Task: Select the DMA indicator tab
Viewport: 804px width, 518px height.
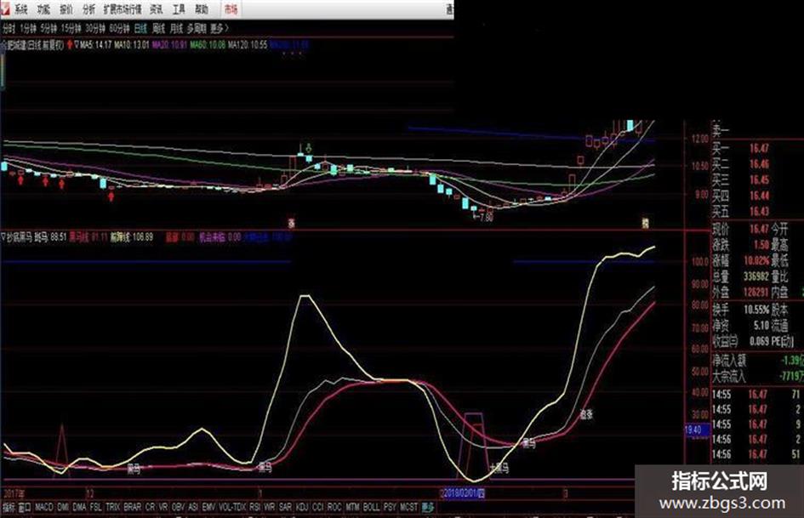Action: coord(79,507)
